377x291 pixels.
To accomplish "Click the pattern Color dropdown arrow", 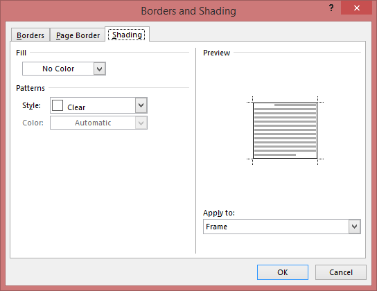I will click(x=141, y=123).
